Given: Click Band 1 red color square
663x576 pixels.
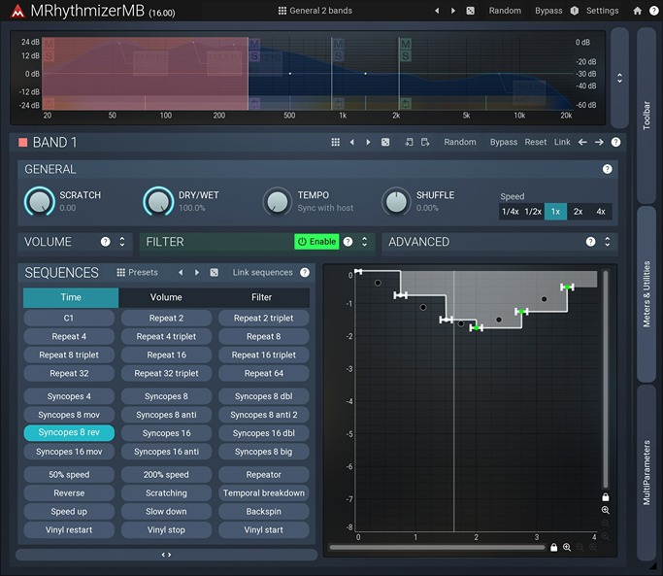Looking at the screenshot, I should [x=23, y=142].
